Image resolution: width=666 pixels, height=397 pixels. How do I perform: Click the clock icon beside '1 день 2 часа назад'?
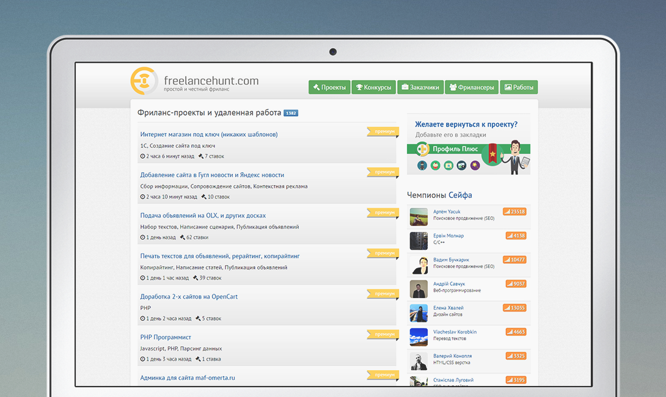pyautogui.click(x=143, y=318)
